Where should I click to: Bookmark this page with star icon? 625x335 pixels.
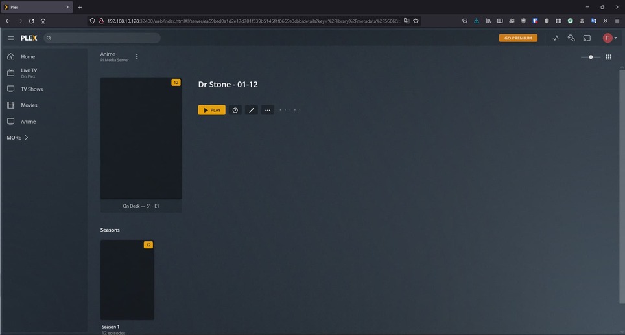pyautogui.click(x=416, y=21)
